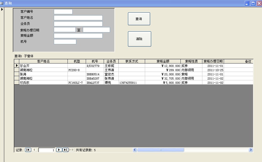Maximize the 查询 window

pos(253,3)
